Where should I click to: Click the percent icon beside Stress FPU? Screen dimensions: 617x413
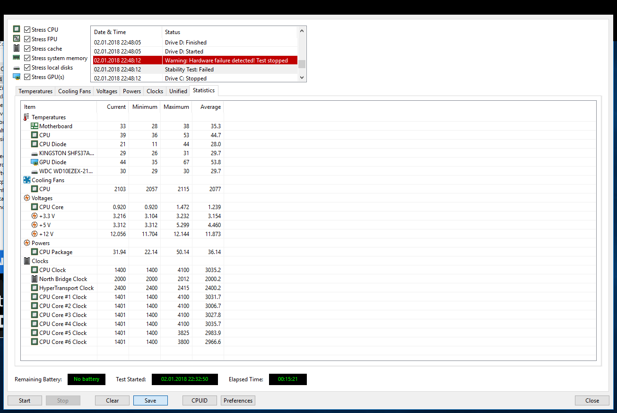[17, 39]
